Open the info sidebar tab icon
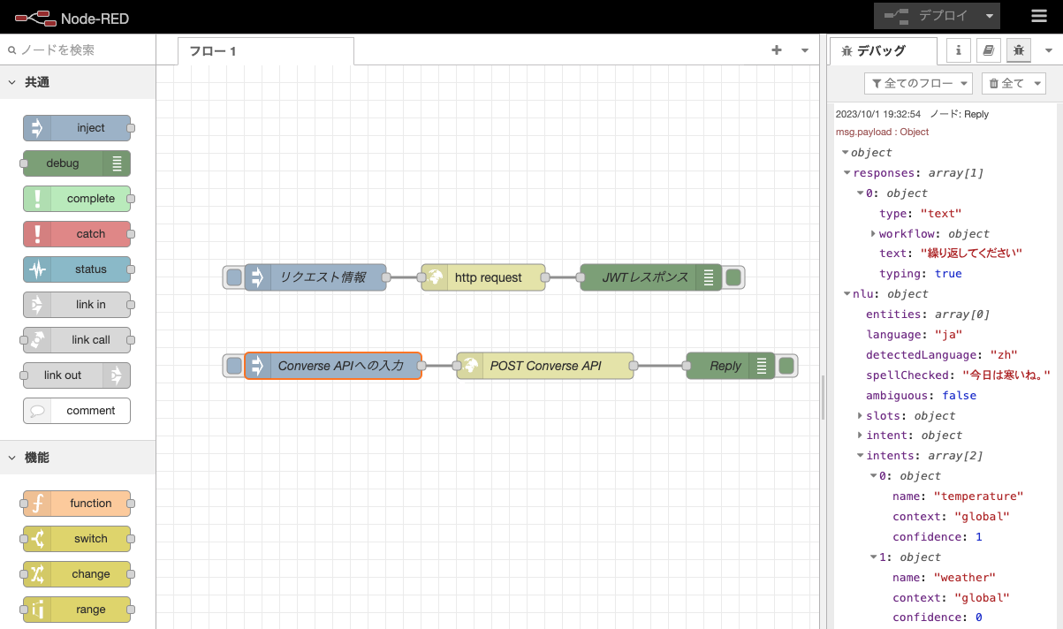 click(959, 51)
